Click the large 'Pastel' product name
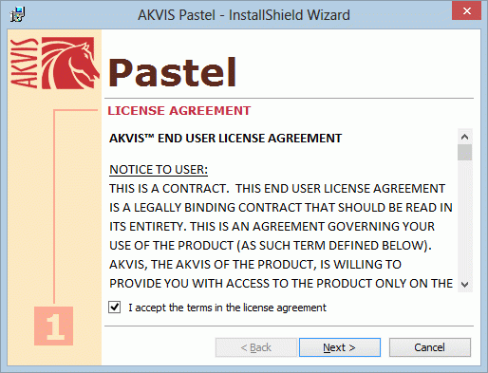 click(173, 72)
